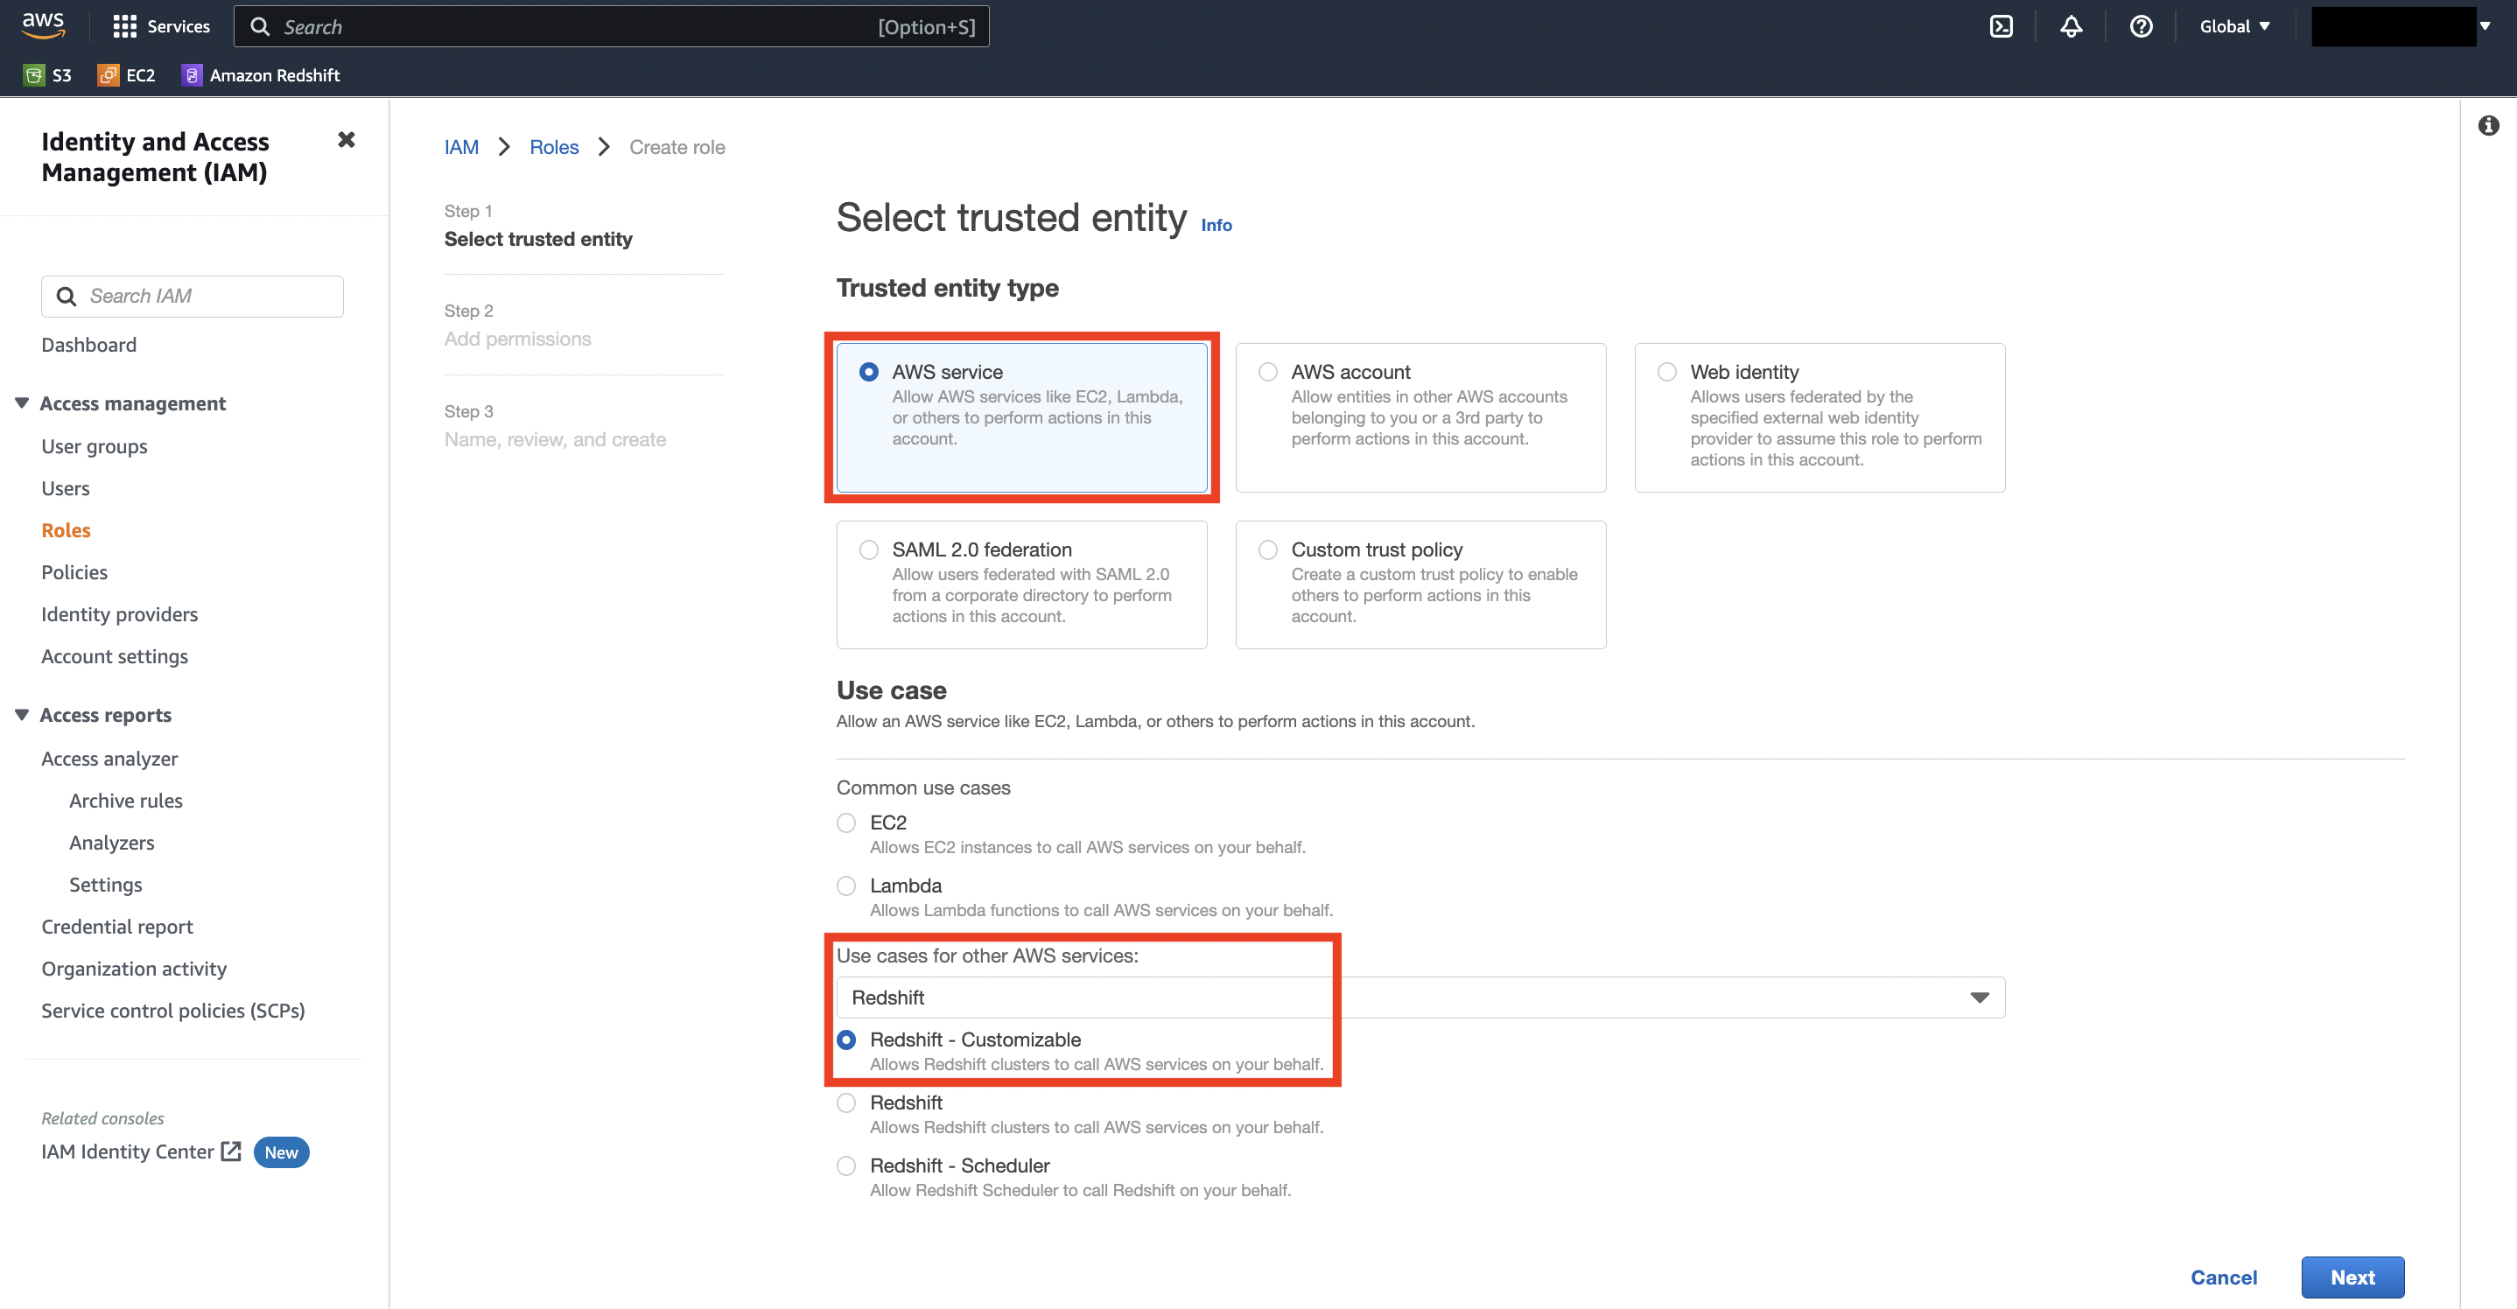Open the Global region selector dropdown
Screen dimensions: 2517x1309
[x=2233, y=26]
